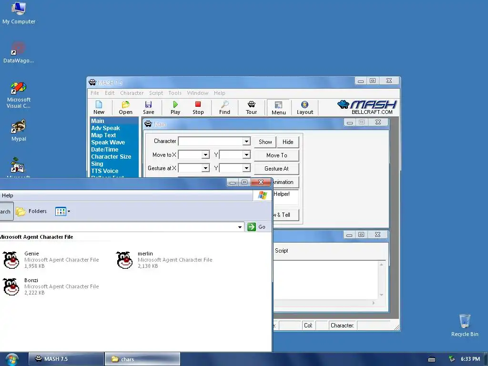Click the Layout toolbar icon
The height and width of the screenshot is (366, 488).
[305, 108]
